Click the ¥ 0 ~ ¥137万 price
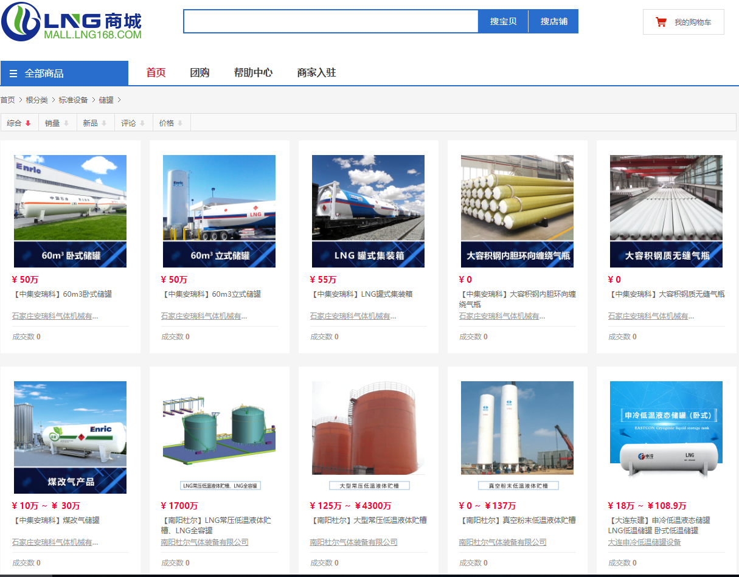739x577 pixels. (487, 506)
